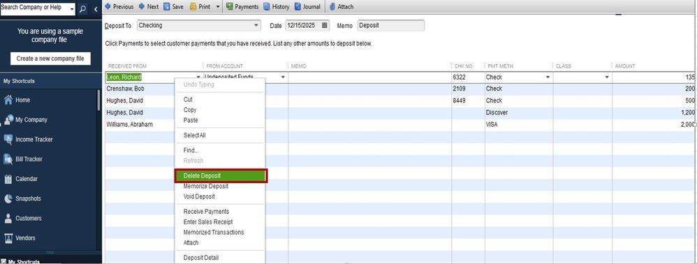
Task: Click the Print toolbar button
Action: (200, 7)
